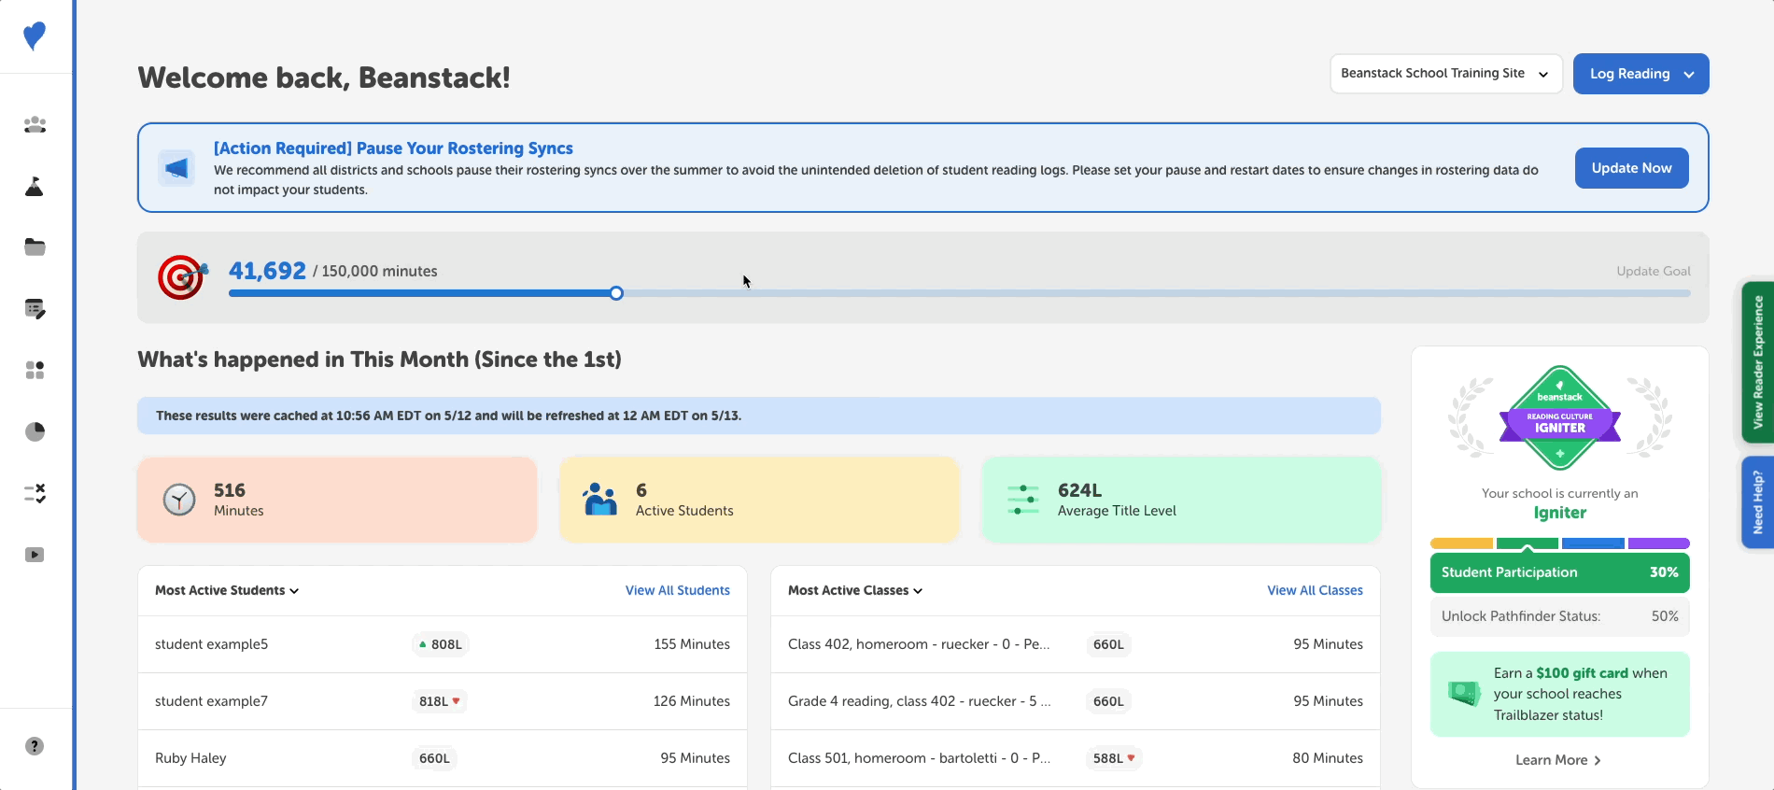Click the Beanstack heart logo
Image resolution: width=1774 pixels, height=790 pixels.
(35, 36)
